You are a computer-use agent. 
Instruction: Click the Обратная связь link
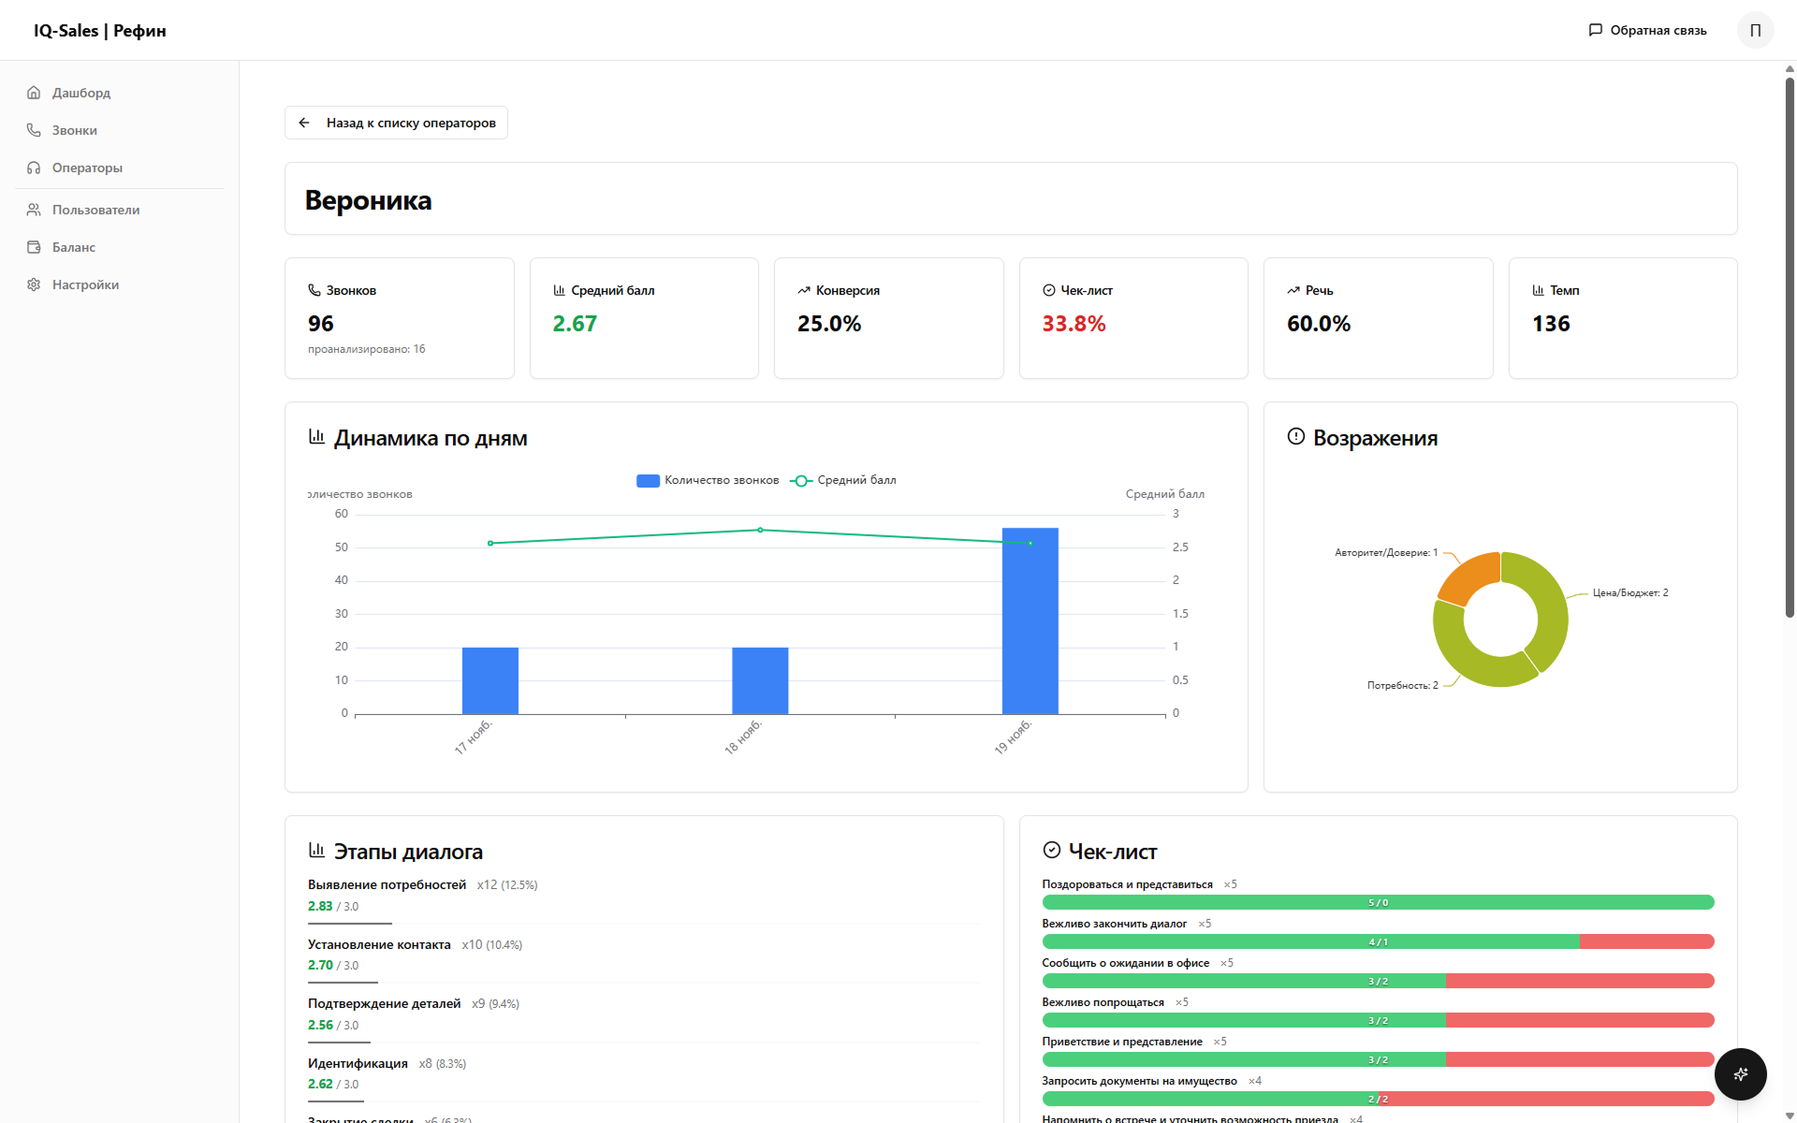[1658, 30]
